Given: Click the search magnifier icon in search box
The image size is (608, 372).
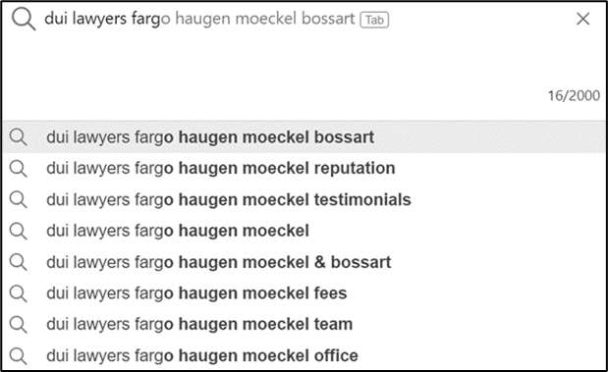Looking at the screenshot, I should pos(24,19).
